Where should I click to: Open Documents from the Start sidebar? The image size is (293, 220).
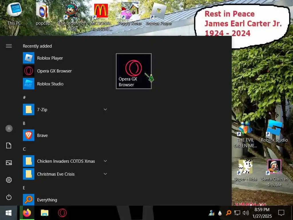pos(9,146)
